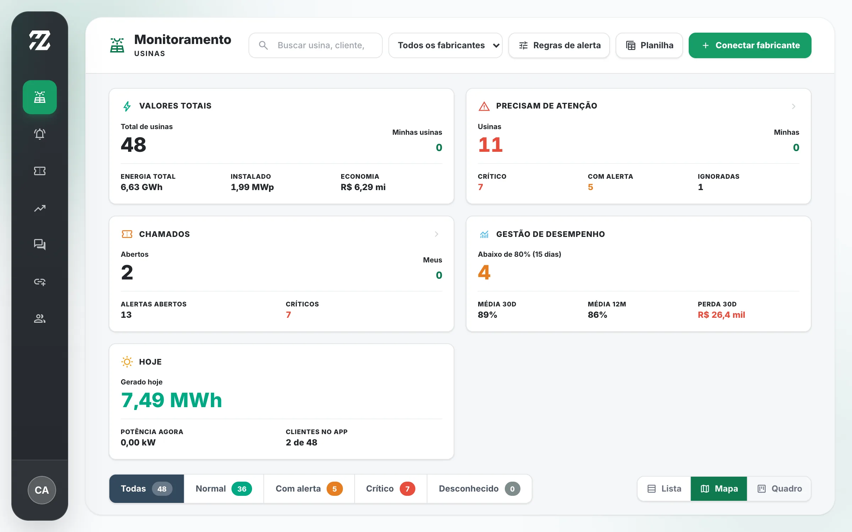Viewport: 852px width, 532px height.
Task: Click the Abertos chamados count 2
Action: pos(127,272)
